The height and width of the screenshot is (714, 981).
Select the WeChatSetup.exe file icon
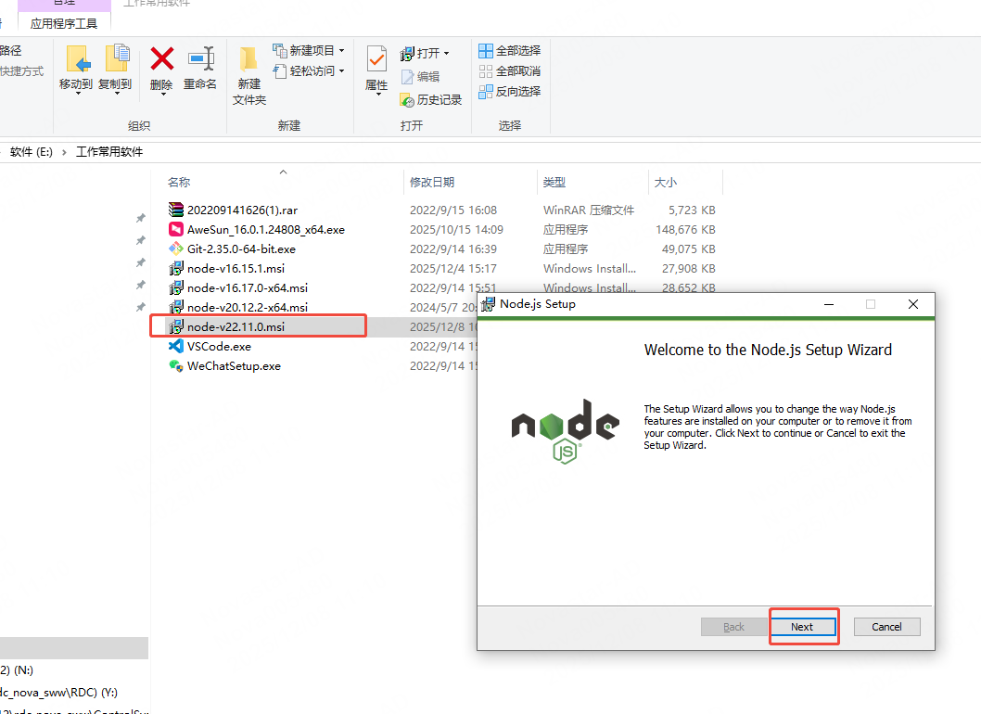coord(176,365)
